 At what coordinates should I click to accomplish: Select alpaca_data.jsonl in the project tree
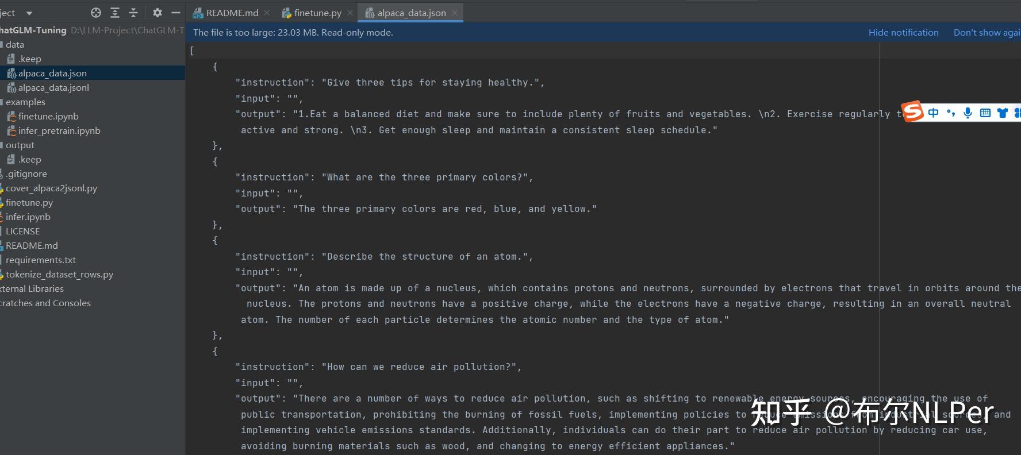click(x=53, y=88)
